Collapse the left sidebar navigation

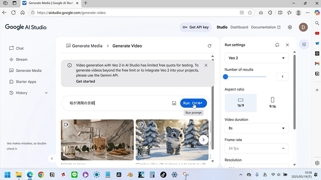tap(52, 158)
